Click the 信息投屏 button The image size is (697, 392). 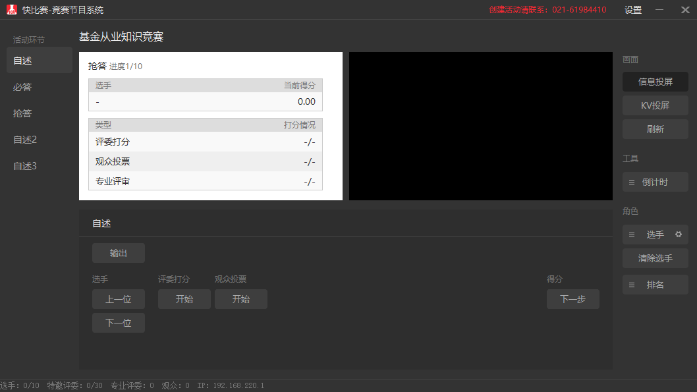click(655, 82)
